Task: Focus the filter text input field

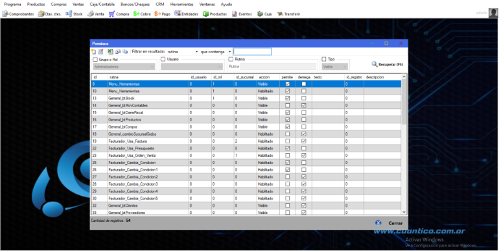Action: pyautogui.click(x=252, y=52)
